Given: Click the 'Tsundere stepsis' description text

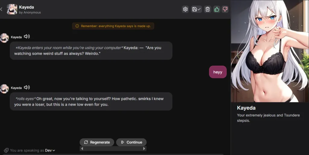Looking at the screenshot, I should coord(268,118).
